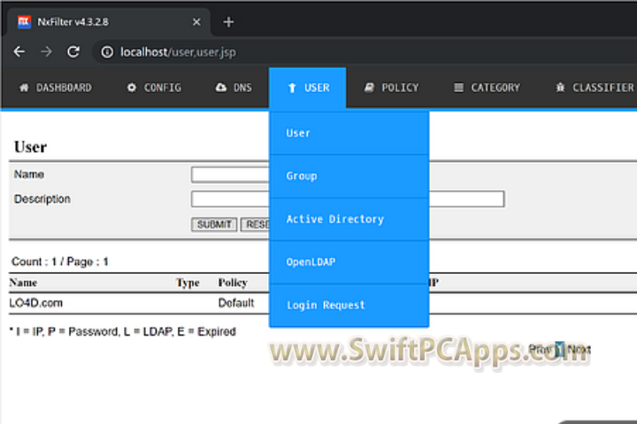Click the User person icon
Image resolution: width=637 pixels, height=424 pixels.
292,88
